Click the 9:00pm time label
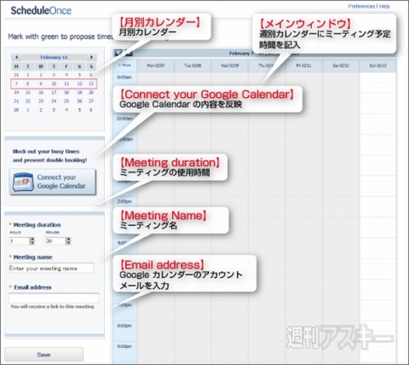Screen dimensions: 409x365 click(x=124, y=346)
